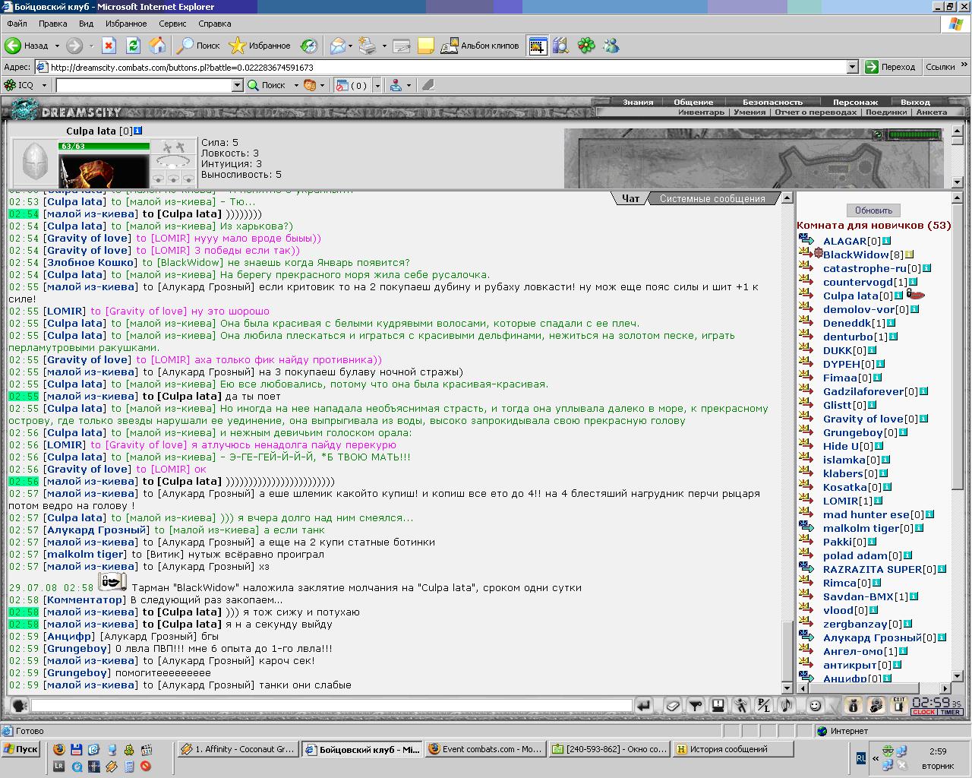Click the chat filter funnel icon
This screenshot has height=778, width=972.
[x=695, y=706]
